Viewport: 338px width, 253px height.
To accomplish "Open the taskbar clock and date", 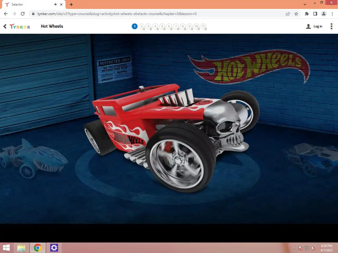I will [327, 248].
